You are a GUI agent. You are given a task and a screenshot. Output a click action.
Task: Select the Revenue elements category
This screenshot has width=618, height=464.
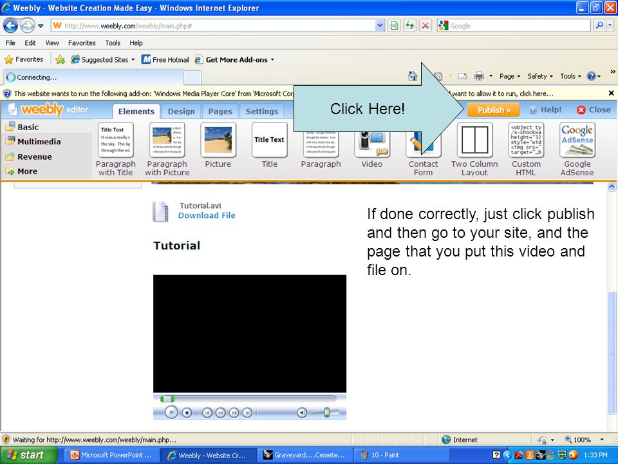tap(29, 157)
